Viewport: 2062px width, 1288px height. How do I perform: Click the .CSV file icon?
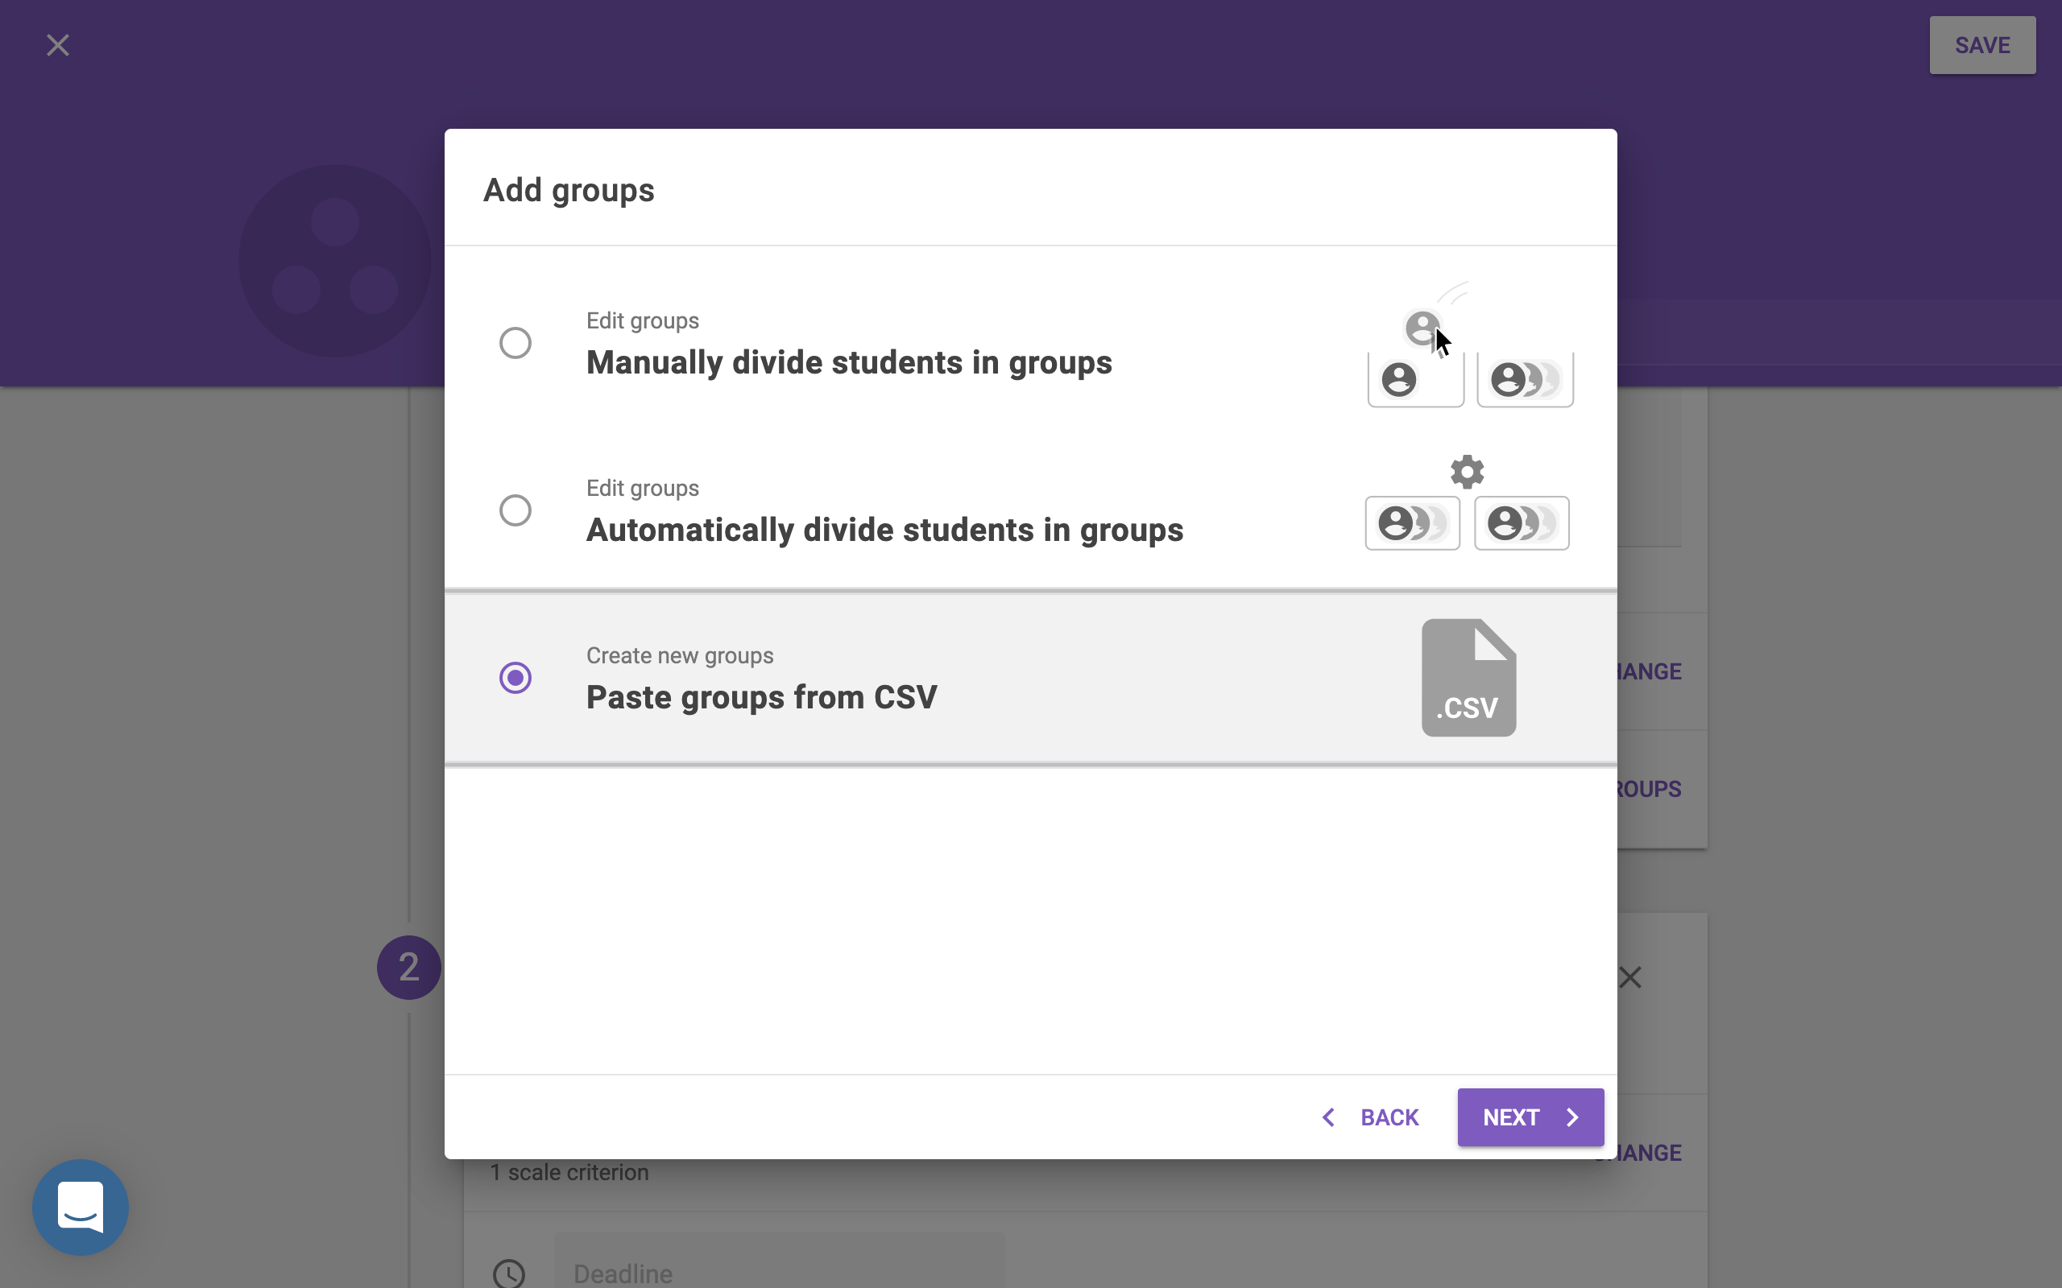point(1468,678)
